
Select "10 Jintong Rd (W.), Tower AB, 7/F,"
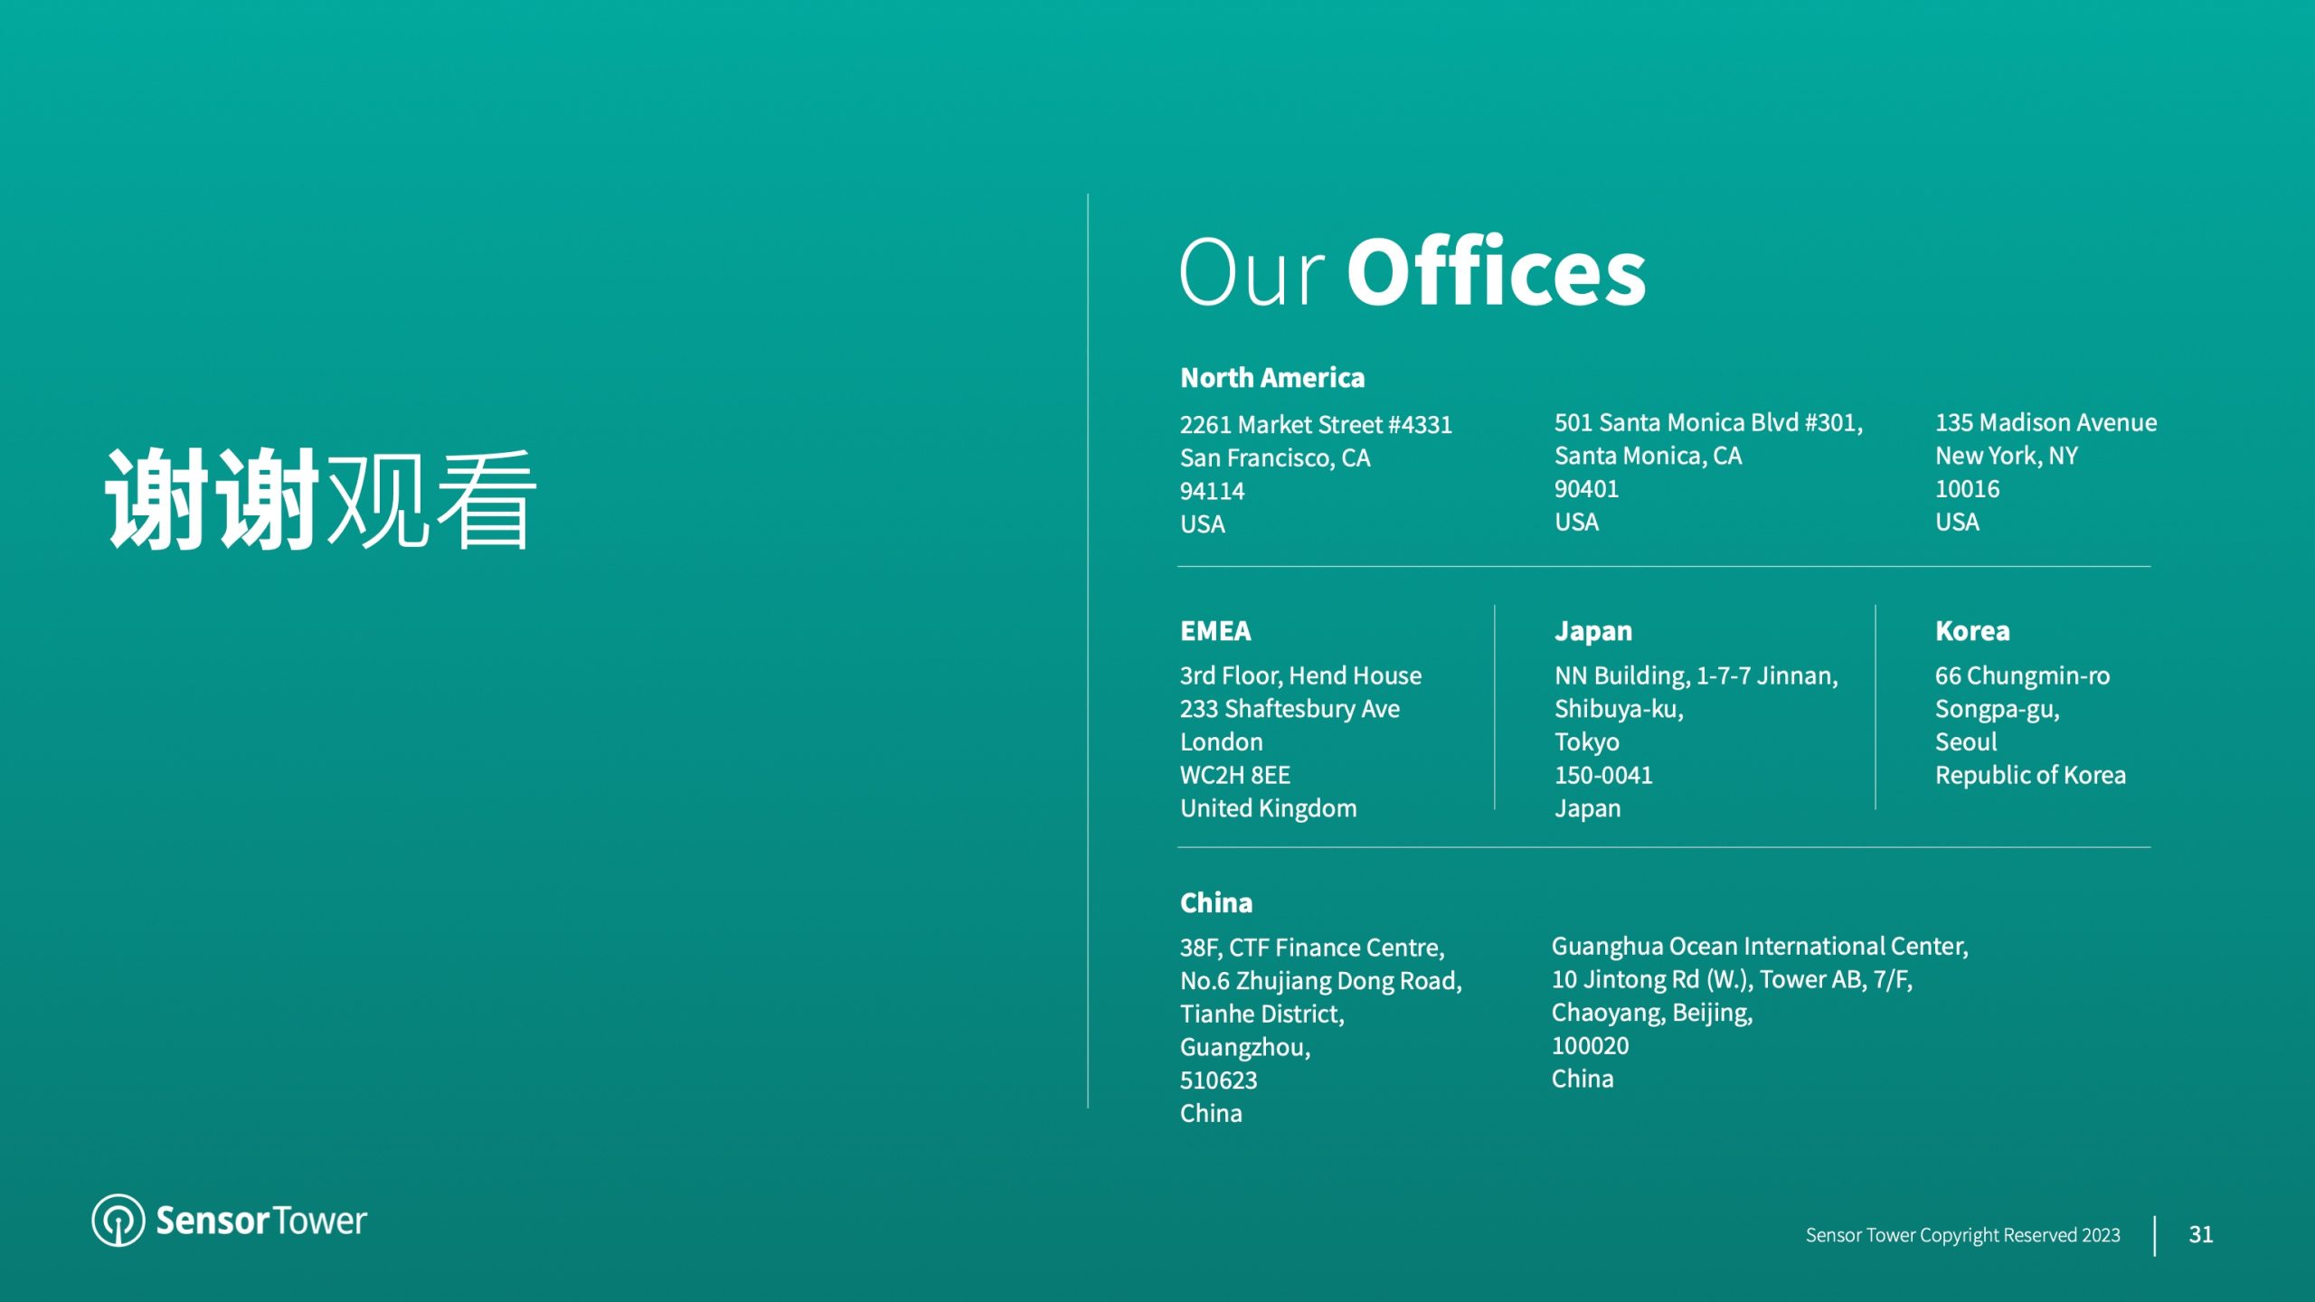(x=1732, y=979)
